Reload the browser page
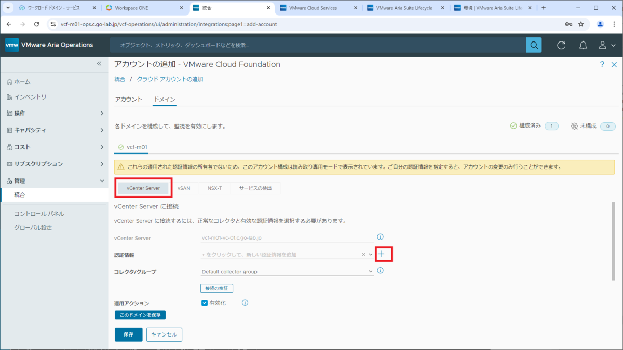623x350 pixels. (36, 24)
